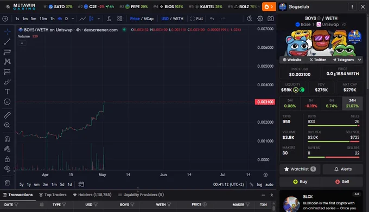Select the ruler measure tool

point(7,115)
